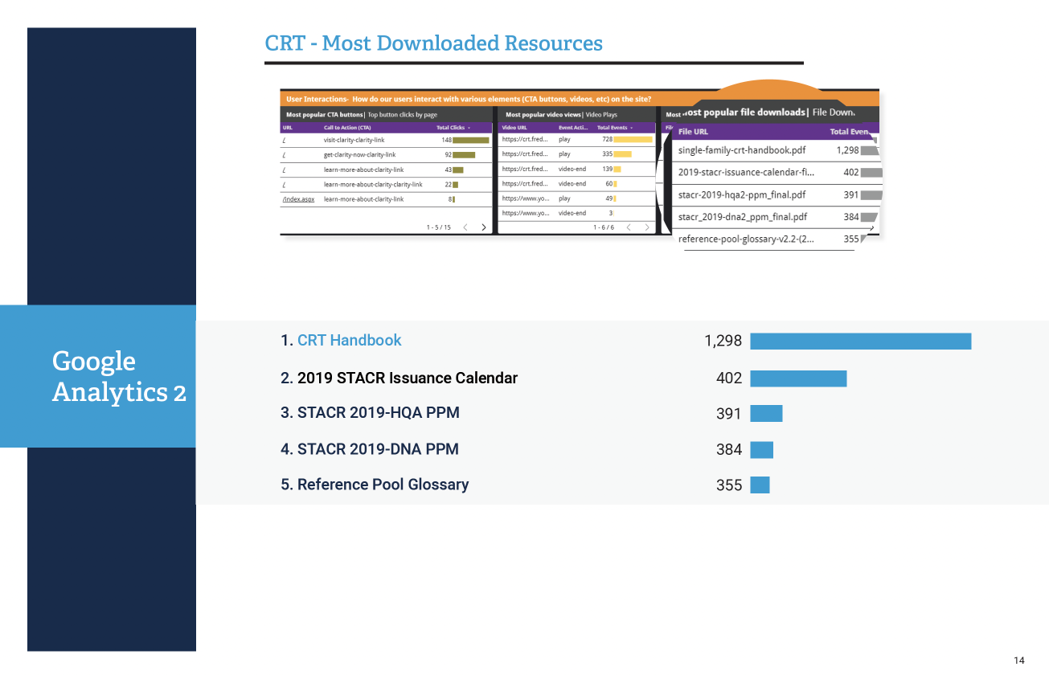Sort video views by Total Events column
1049x675 pixels.
[x=614, y=128]
